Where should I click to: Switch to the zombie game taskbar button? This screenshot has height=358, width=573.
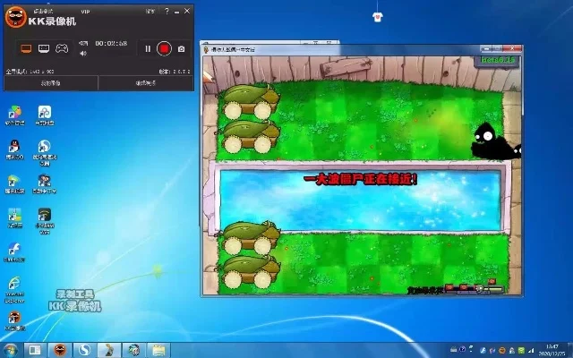click(x=109, y=350)
